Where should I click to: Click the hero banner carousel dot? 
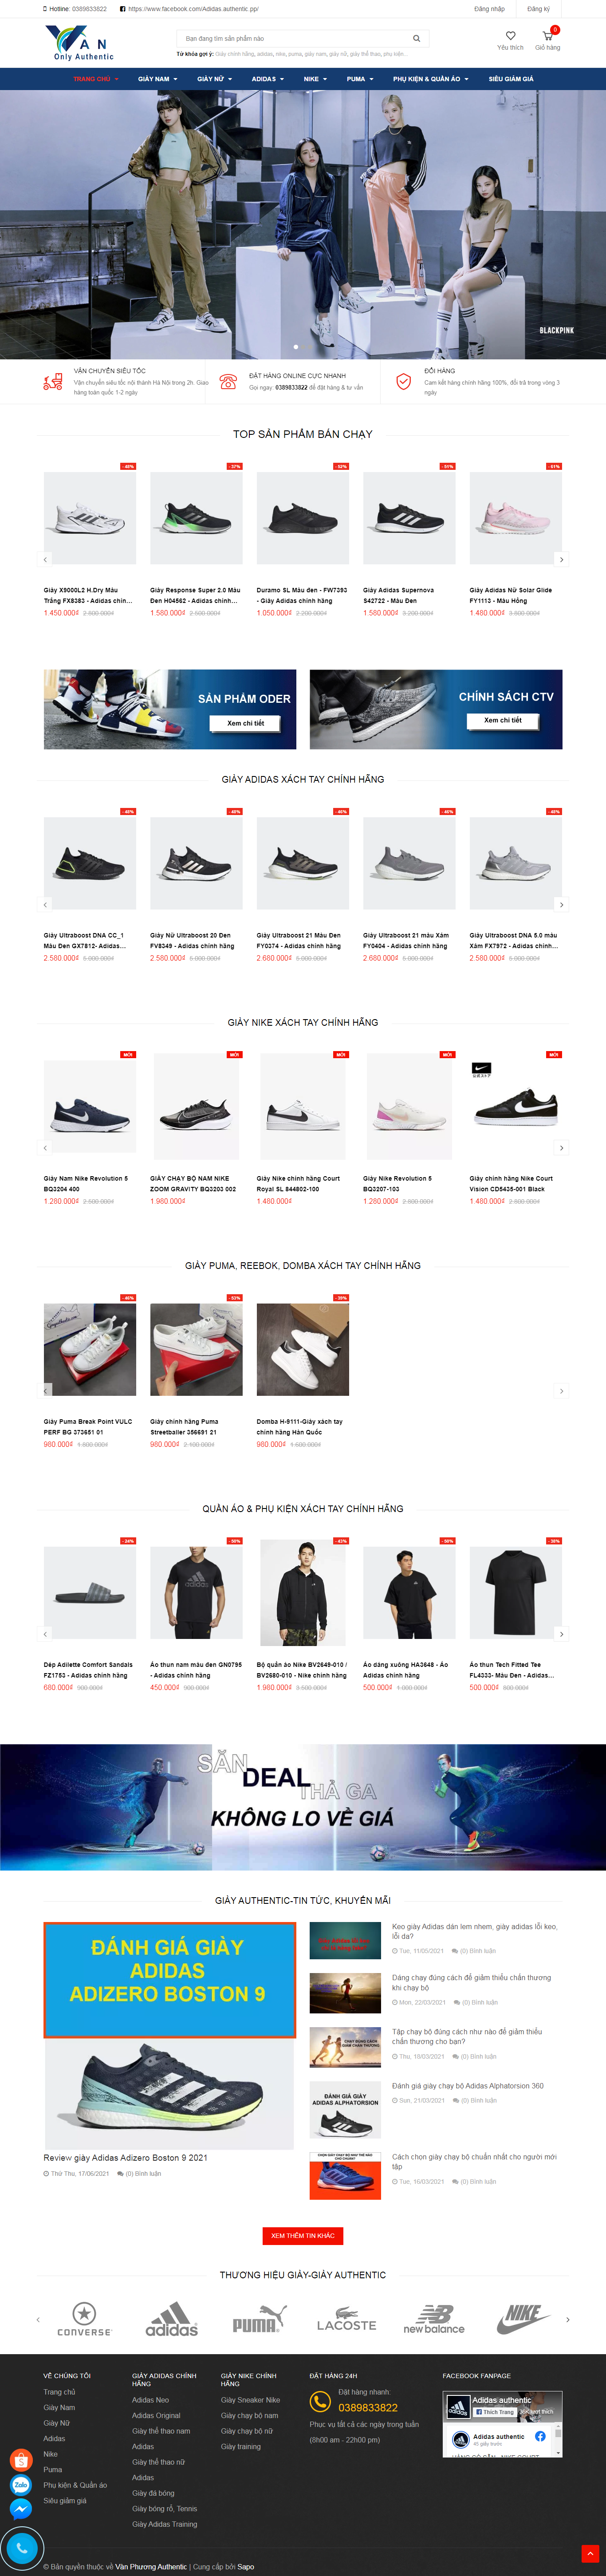[295, 347]
